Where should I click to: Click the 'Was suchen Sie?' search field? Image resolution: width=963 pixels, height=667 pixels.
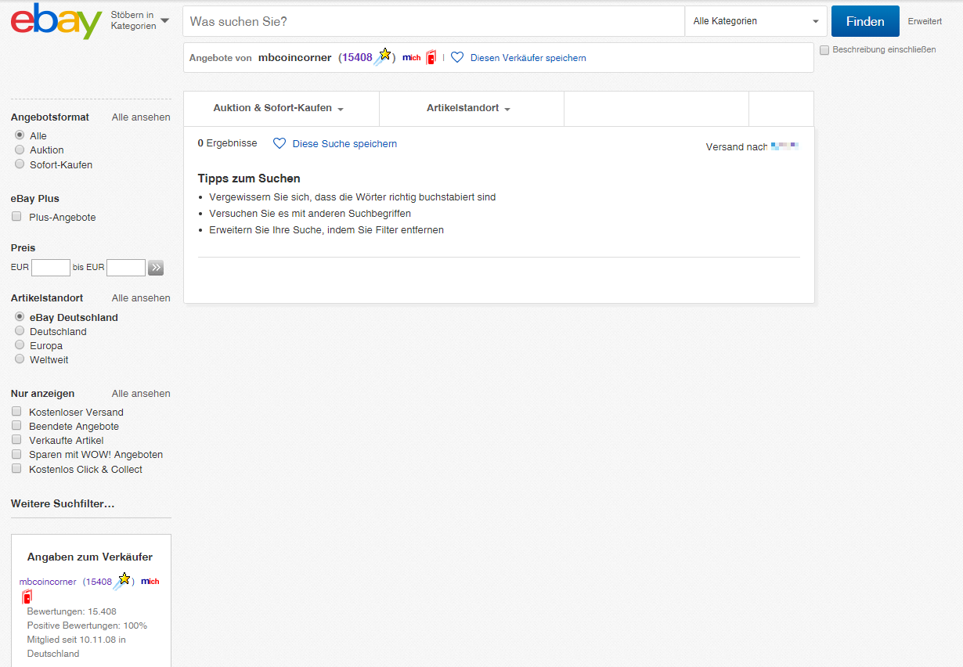tap(433, 21)
